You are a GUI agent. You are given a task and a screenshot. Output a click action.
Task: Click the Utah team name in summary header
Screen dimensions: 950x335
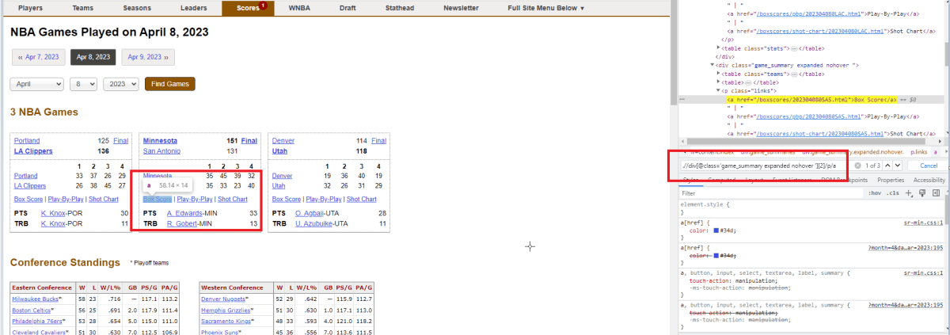[279, 150]
